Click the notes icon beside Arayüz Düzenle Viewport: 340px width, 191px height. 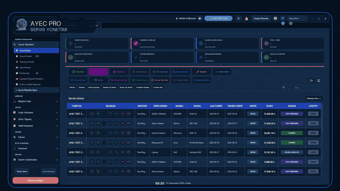point(276,18)
